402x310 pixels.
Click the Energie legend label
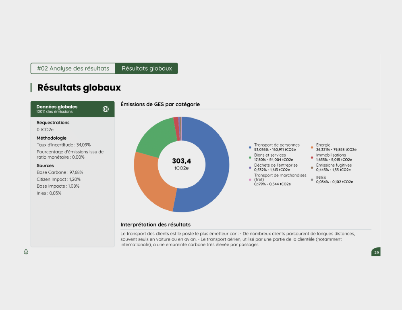[x=323, y=145]
